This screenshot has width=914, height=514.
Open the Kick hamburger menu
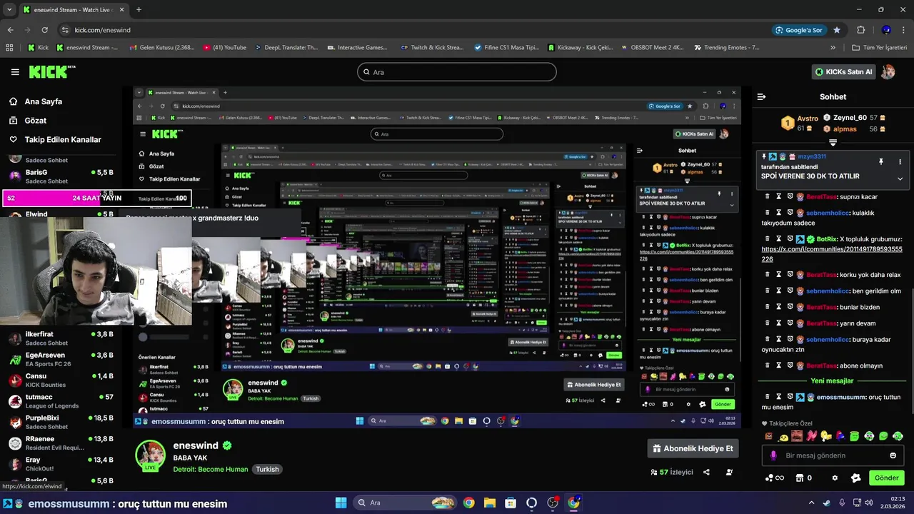(x=15, y=72)
